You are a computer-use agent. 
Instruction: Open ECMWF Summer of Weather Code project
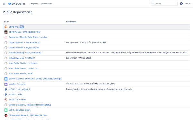[25, 79]
